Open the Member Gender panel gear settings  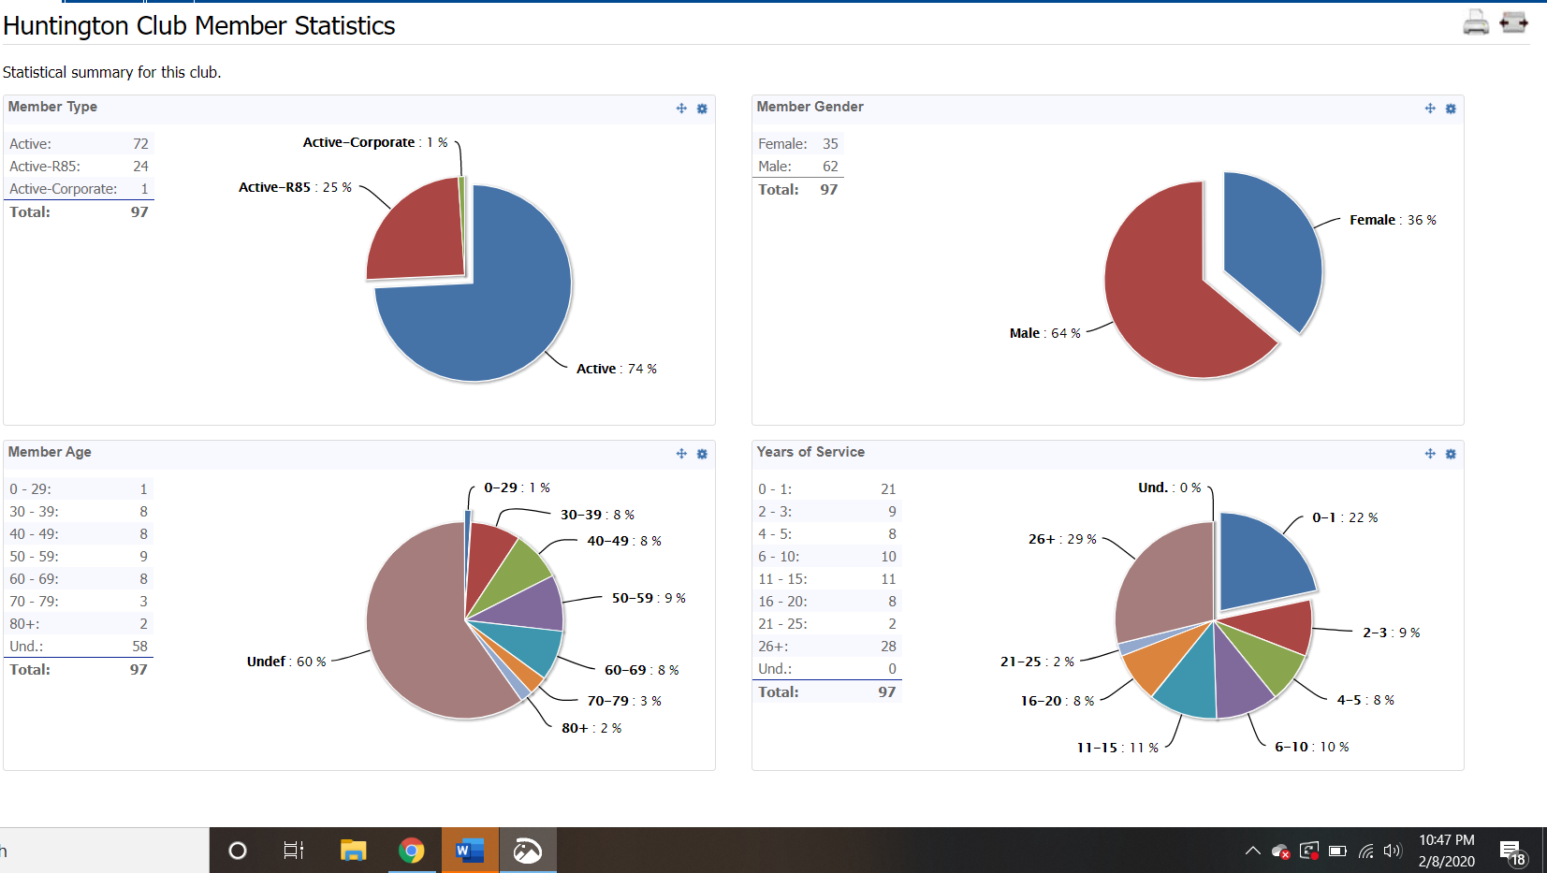(1451, 109)
